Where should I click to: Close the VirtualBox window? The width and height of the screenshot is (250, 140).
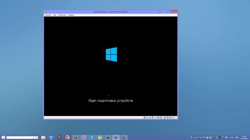click(175, 11)
